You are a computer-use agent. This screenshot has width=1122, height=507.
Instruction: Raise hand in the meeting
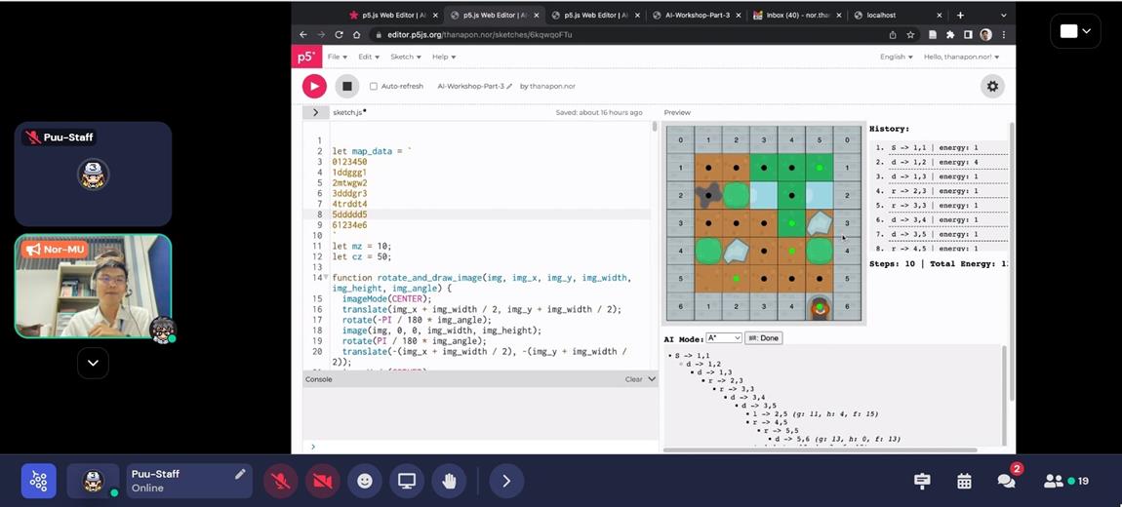tap(449, 481)
